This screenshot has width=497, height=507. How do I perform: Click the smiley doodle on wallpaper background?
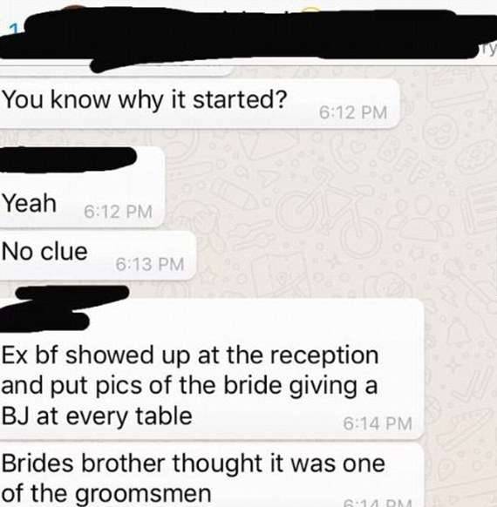click(x=442, y=133)
